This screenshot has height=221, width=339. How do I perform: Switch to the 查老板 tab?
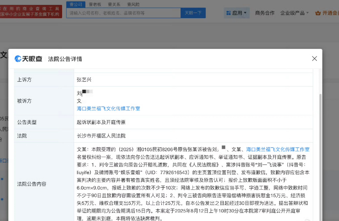95,4
